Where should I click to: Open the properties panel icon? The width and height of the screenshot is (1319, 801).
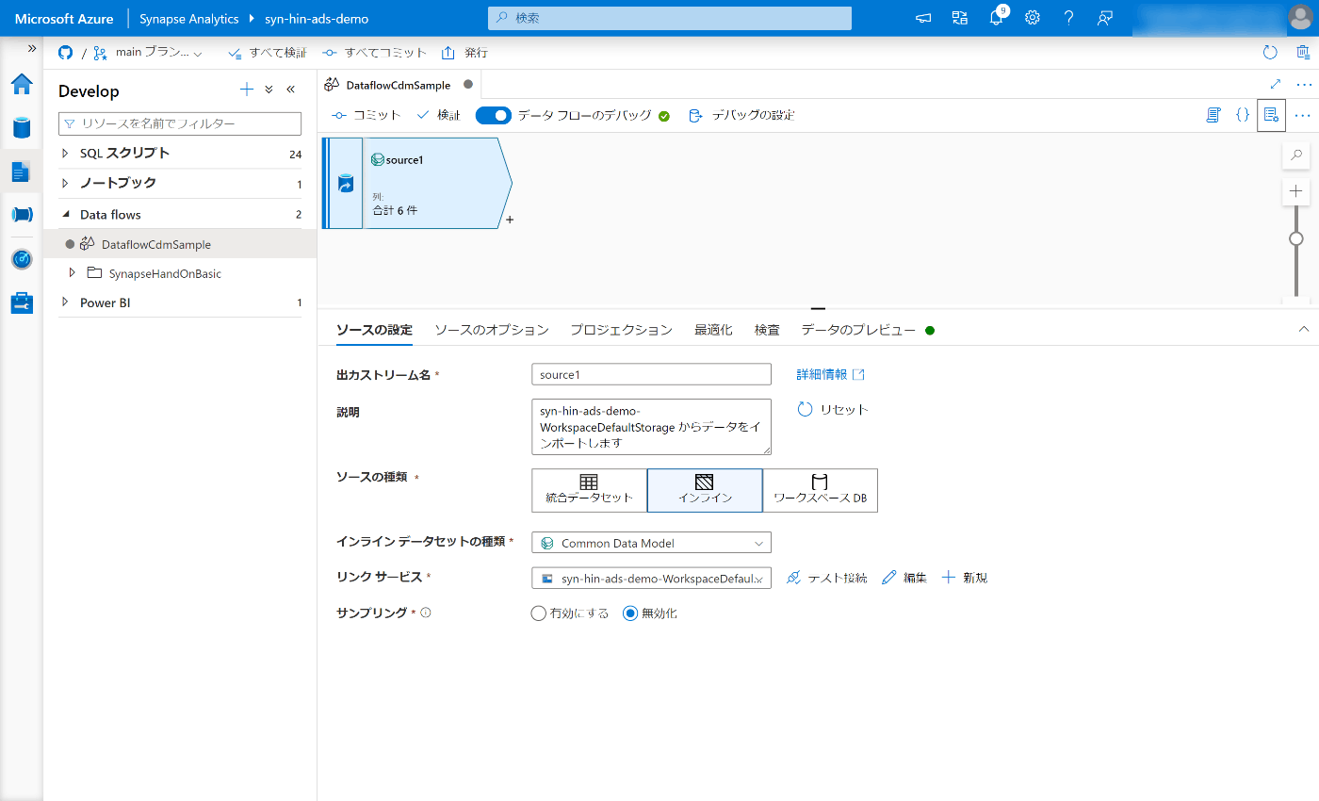point(1271,115)
